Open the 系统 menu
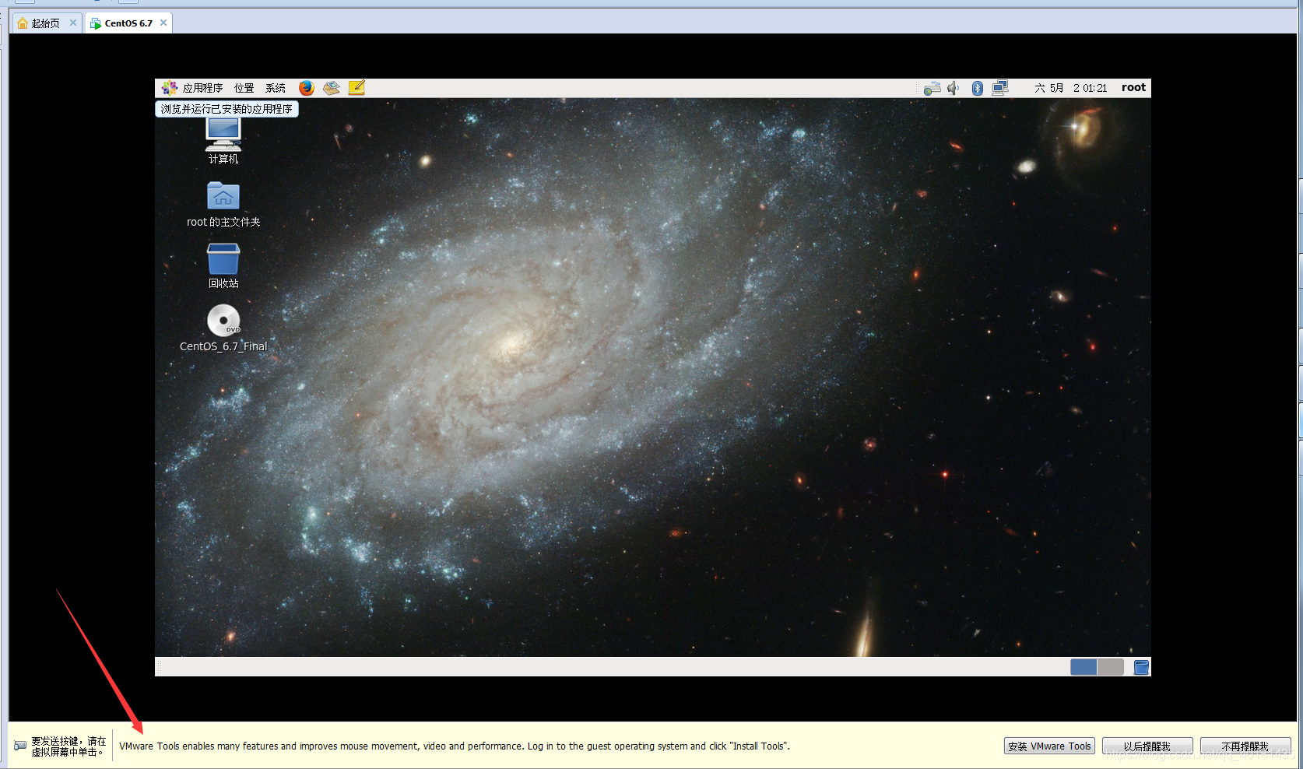The width and height of the screenshot is (1303, 769). 274,87
